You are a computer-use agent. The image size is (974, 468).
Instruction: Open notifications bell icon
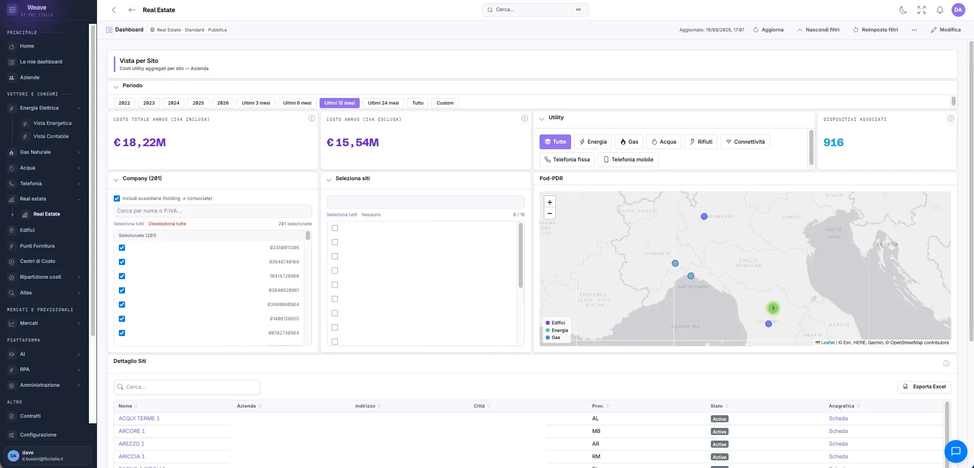pyautogui.click(x=939, y=10)
